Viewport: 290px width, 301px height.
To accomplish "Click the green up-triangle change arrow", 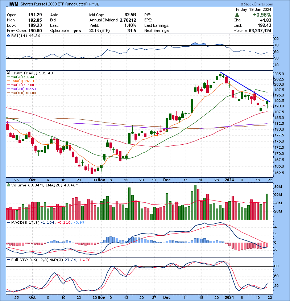I will tap(237, 15).
